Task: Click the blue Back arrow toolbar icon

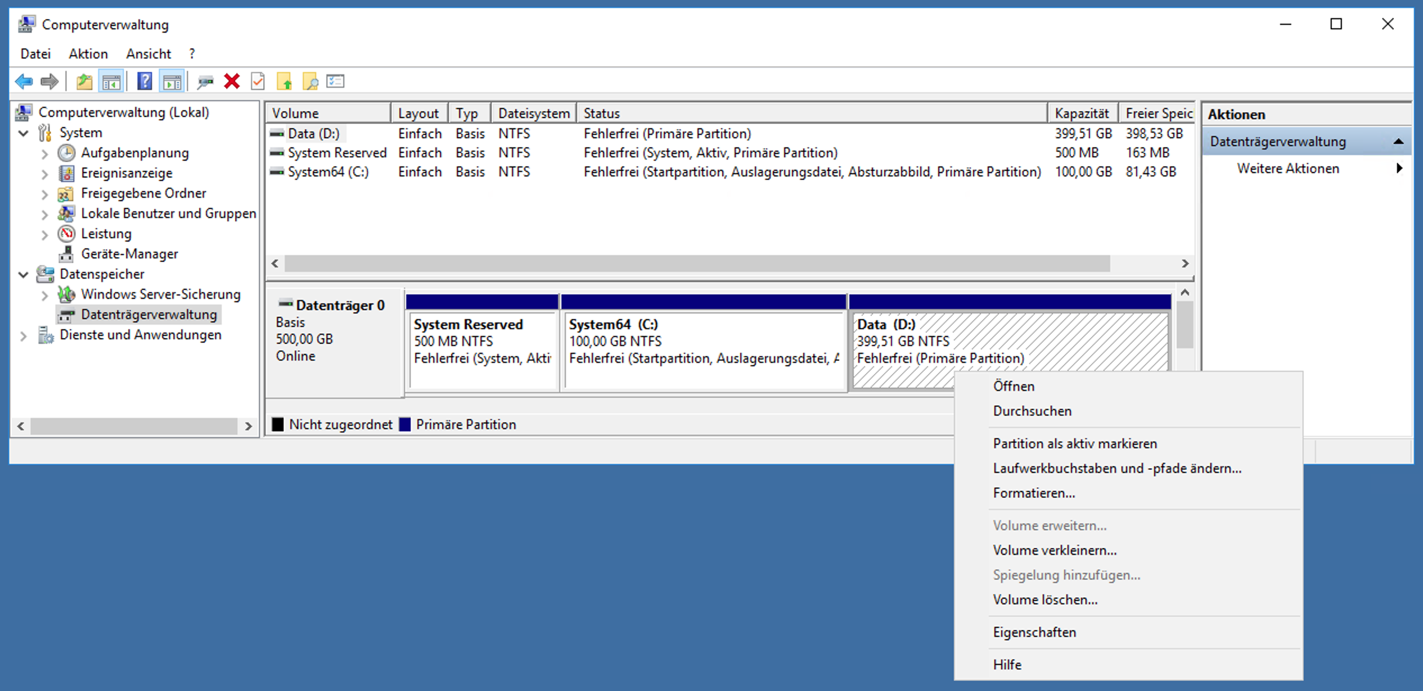Action: pyautogui.click(x=24, y=82)
